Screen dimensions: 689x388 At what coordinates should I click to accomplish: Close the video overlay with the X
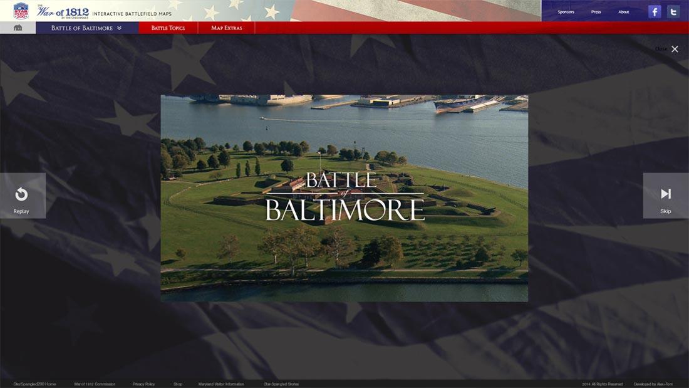pos(674,48)
